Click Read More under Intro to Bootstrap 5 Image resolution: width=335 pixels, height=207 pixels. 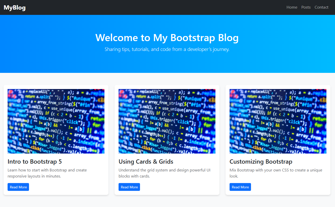coord(18,187)
